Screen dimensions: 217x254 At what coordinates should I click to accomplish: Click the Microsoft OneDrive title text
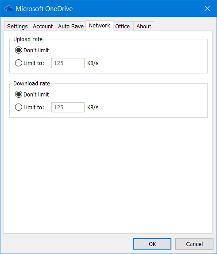click(44, 9)
